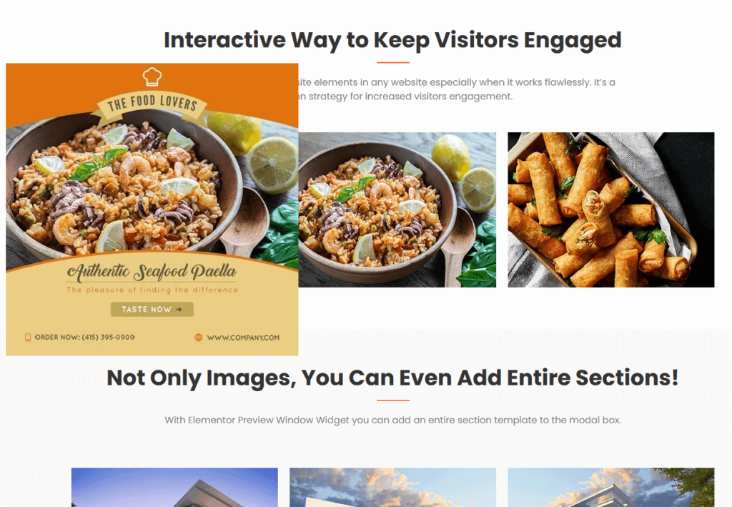Viewport: 732px width, 507px height.
Task: Click the Not Only Images heading
Action: tap(392, 378)
